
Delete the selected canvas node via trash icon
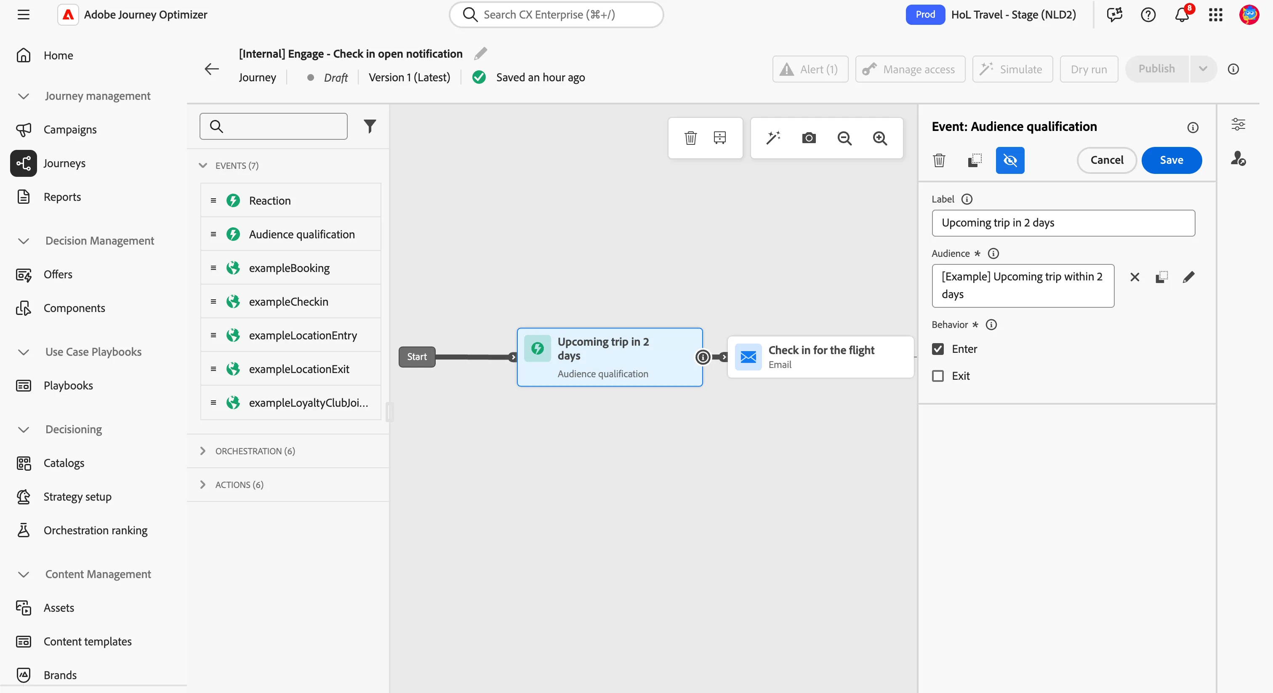click(690, 138)
